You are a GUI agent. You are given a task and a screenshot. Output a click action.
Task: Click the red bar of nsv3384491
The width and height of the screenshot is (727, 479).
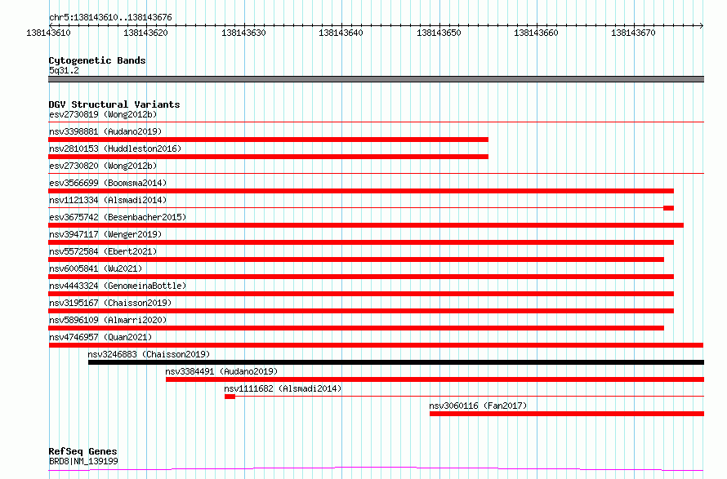click(435, 379)
